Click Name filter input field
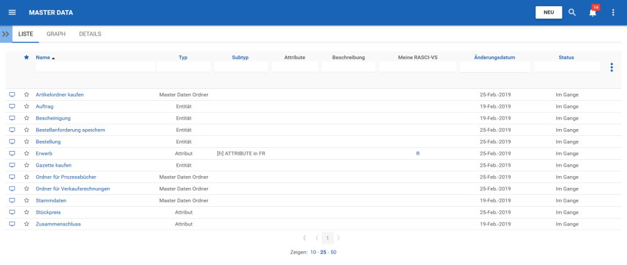 coord(95,67)
